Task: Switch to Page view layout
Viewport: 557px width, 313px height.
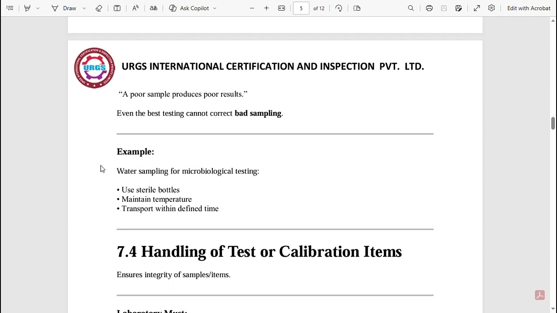Action: (x=357, y=8)
